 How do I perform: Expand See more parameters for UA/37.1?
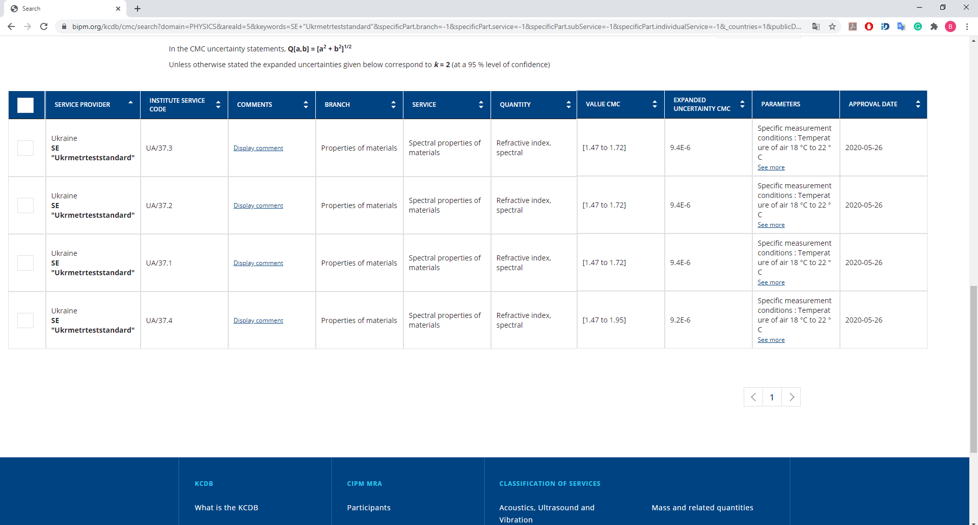[771, 282]
